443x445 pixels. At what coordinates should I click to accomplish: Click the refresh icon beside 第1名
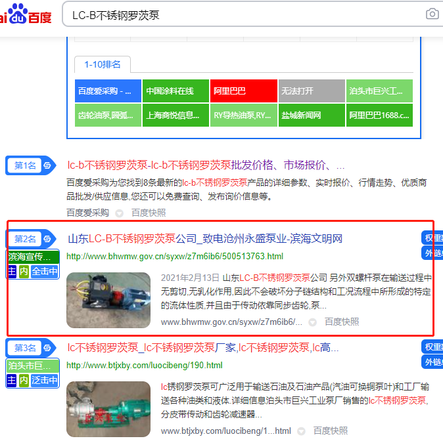(x=47, y=165)
